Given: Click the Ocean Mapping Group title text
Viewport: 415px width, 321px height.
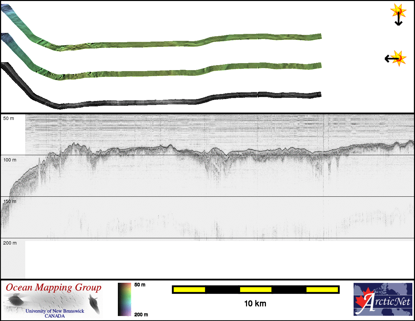Looking at the screenshot, I should (53, 287).
